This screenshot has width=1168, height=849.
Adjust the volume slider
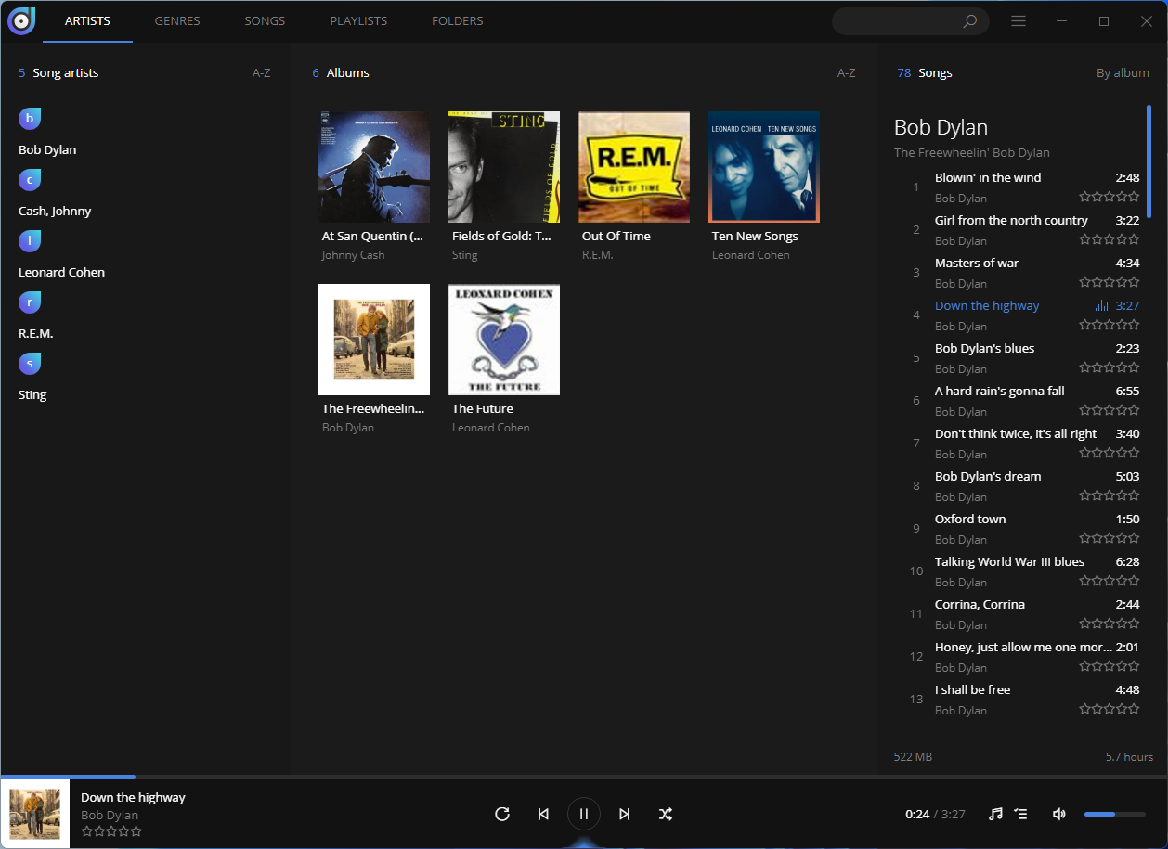(1114, 814)
